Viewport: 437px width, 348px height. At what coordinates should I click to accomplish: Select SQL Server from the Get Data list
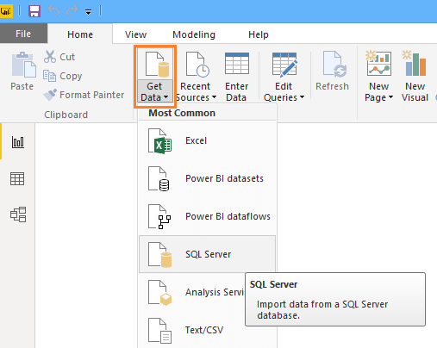click(207, 254)
